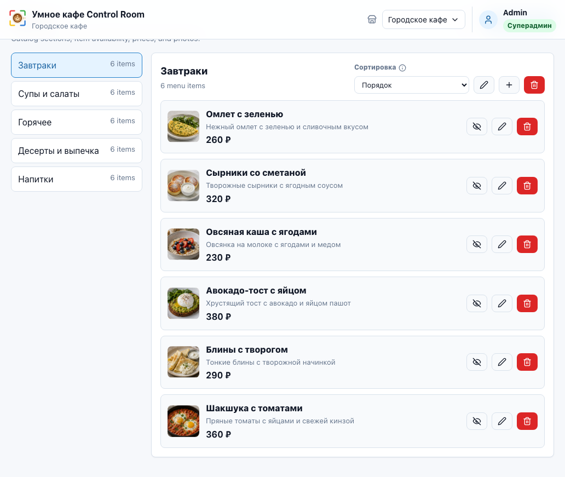565x477 pixels.
Task: Delete Авокадо-тост с яйцом item
Action: pyautogui.click(x=527, y=303)
